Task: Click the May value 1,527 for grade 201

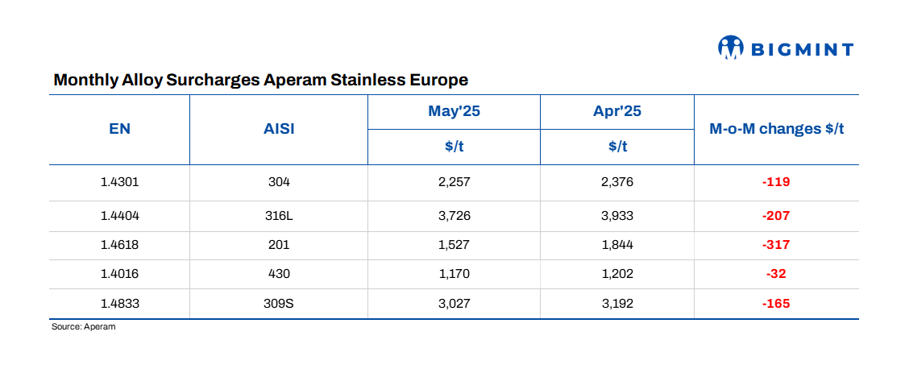Action: 454,245
